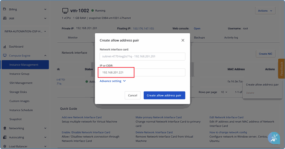
Task: Click the Load Balancer icon
Action: tap(5, 146)
